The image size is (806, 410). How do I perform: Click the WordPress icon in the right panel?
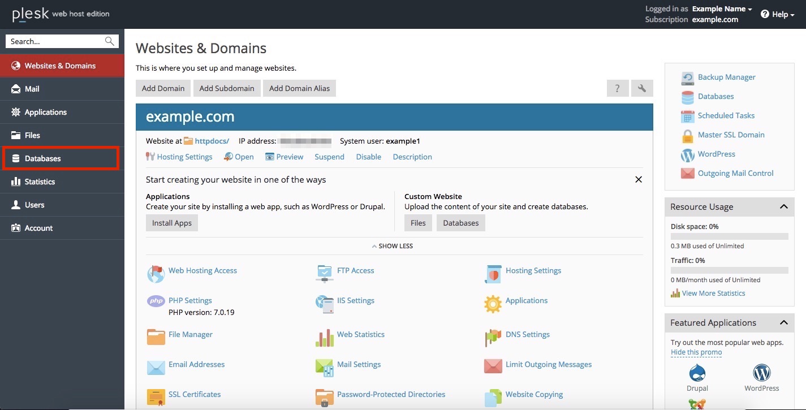[687, 154]
